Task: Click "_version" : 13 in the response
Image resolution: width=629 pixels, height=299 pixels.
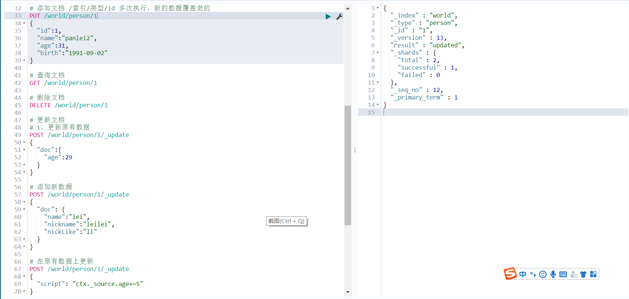Action: [419, 38]
